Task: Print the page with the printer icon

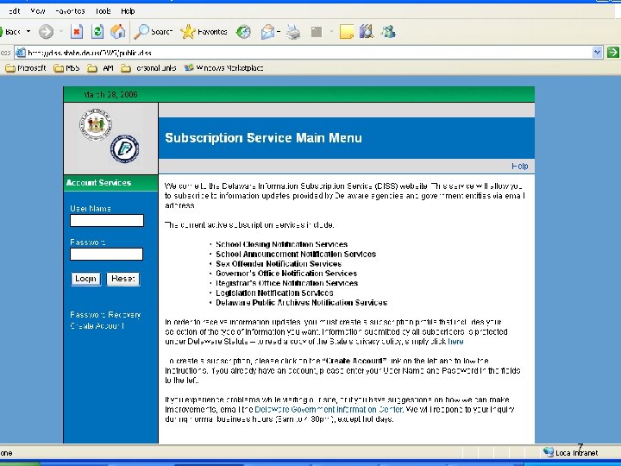Action: click(x=293, y=32)
